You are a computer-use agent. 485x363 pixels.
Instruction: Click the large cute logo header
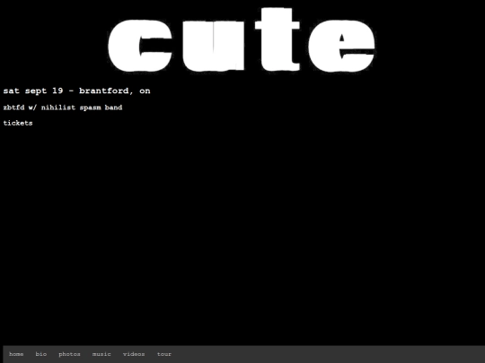[x=242, y=40]
